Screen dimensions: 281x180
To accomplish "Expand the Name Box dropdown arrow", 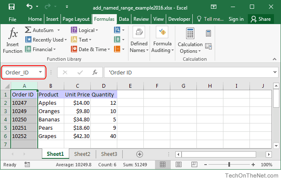I will [x=41, y=72].
